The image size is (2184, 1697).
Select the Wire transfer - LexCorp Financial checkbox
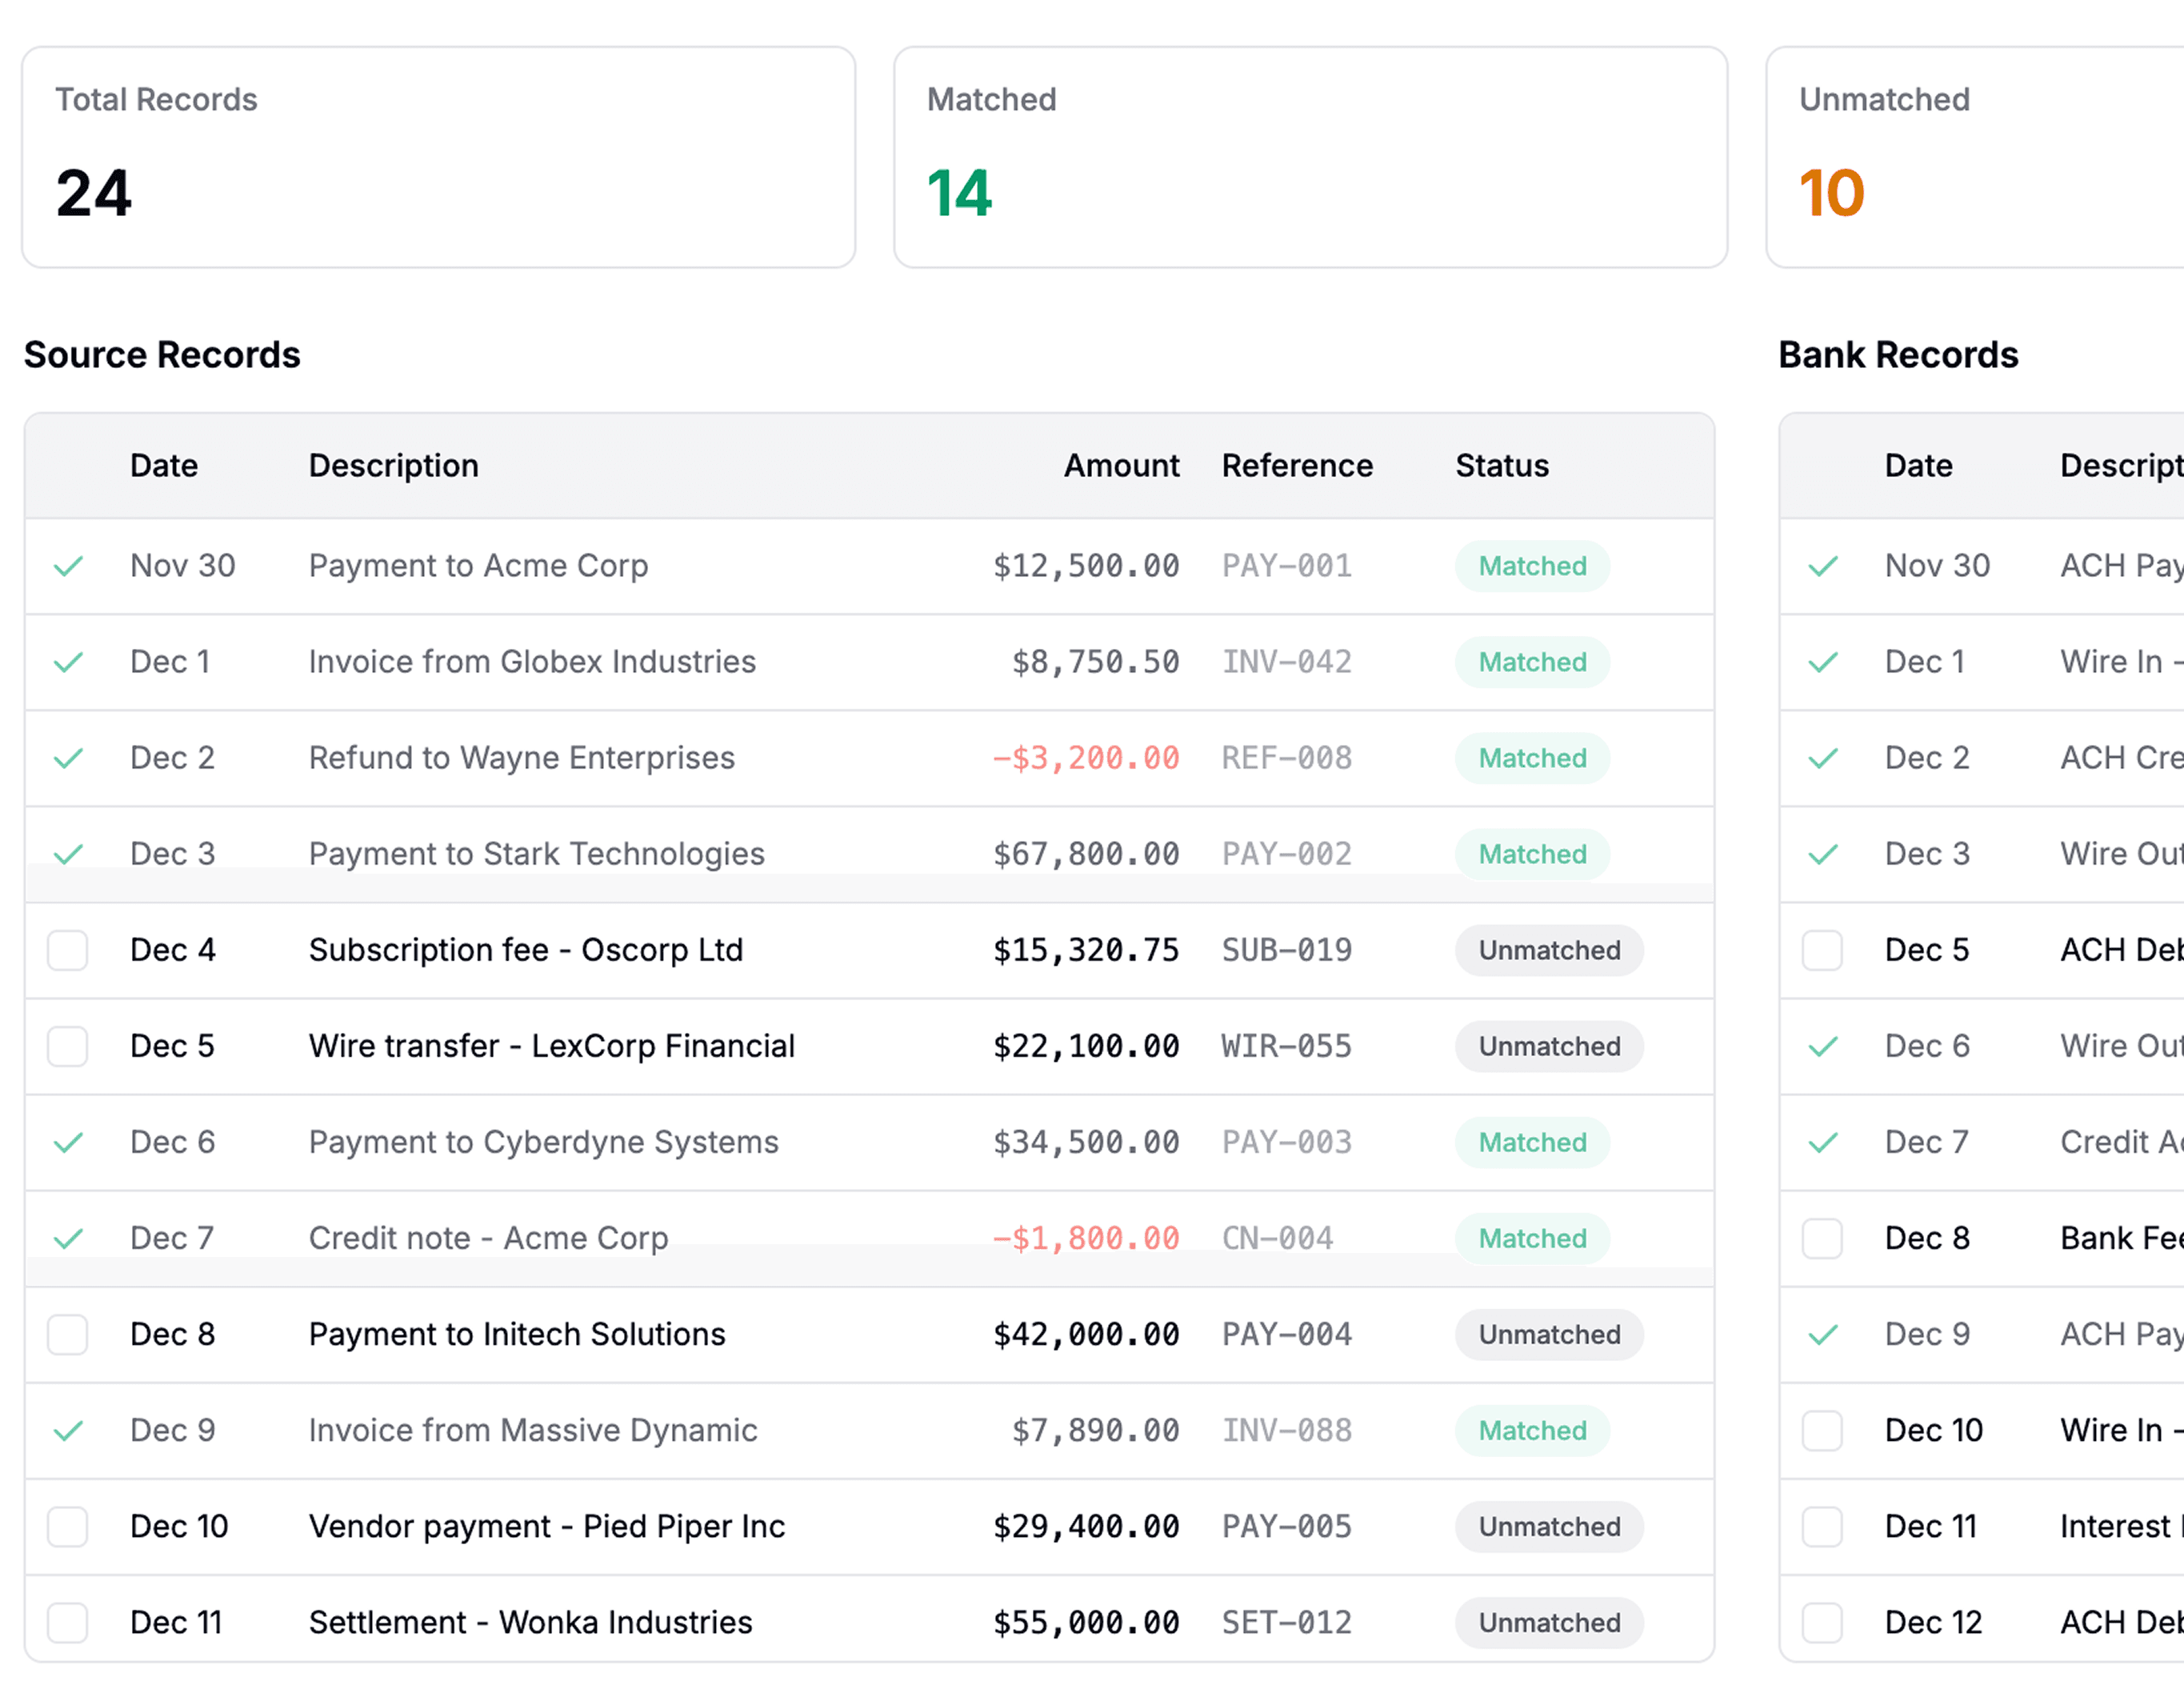pos(68,1046)
